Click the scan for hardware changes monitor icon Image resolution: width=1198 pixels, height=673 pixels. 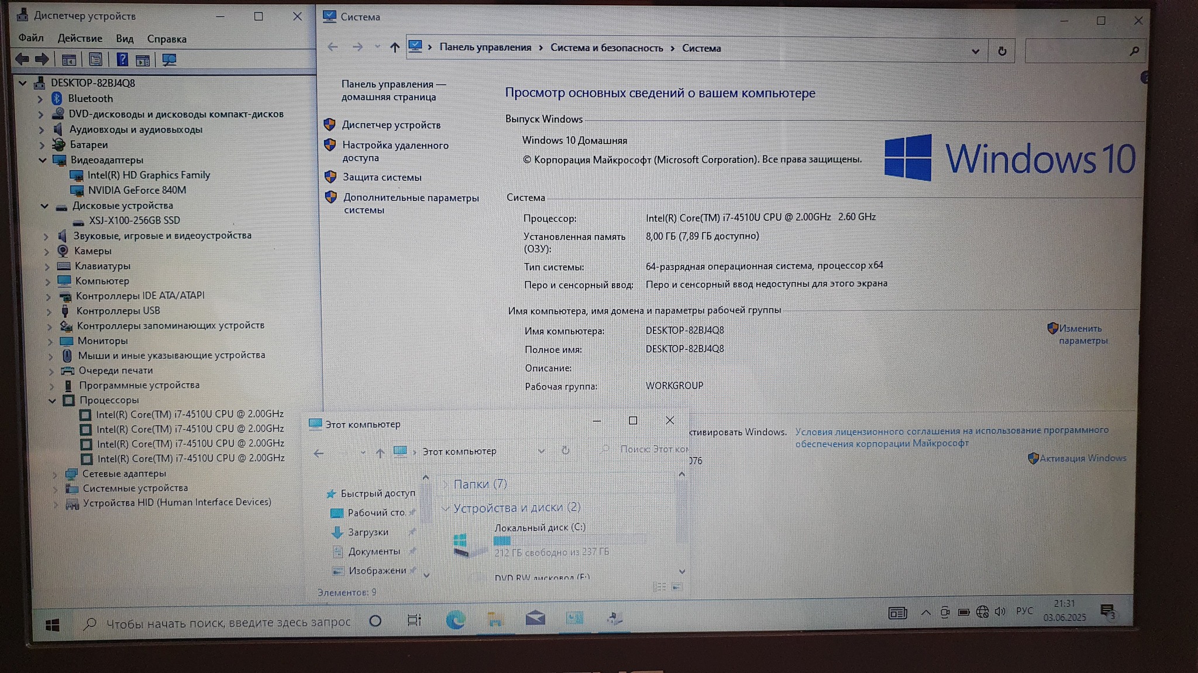pyautogui.click(x=170, y=60)
